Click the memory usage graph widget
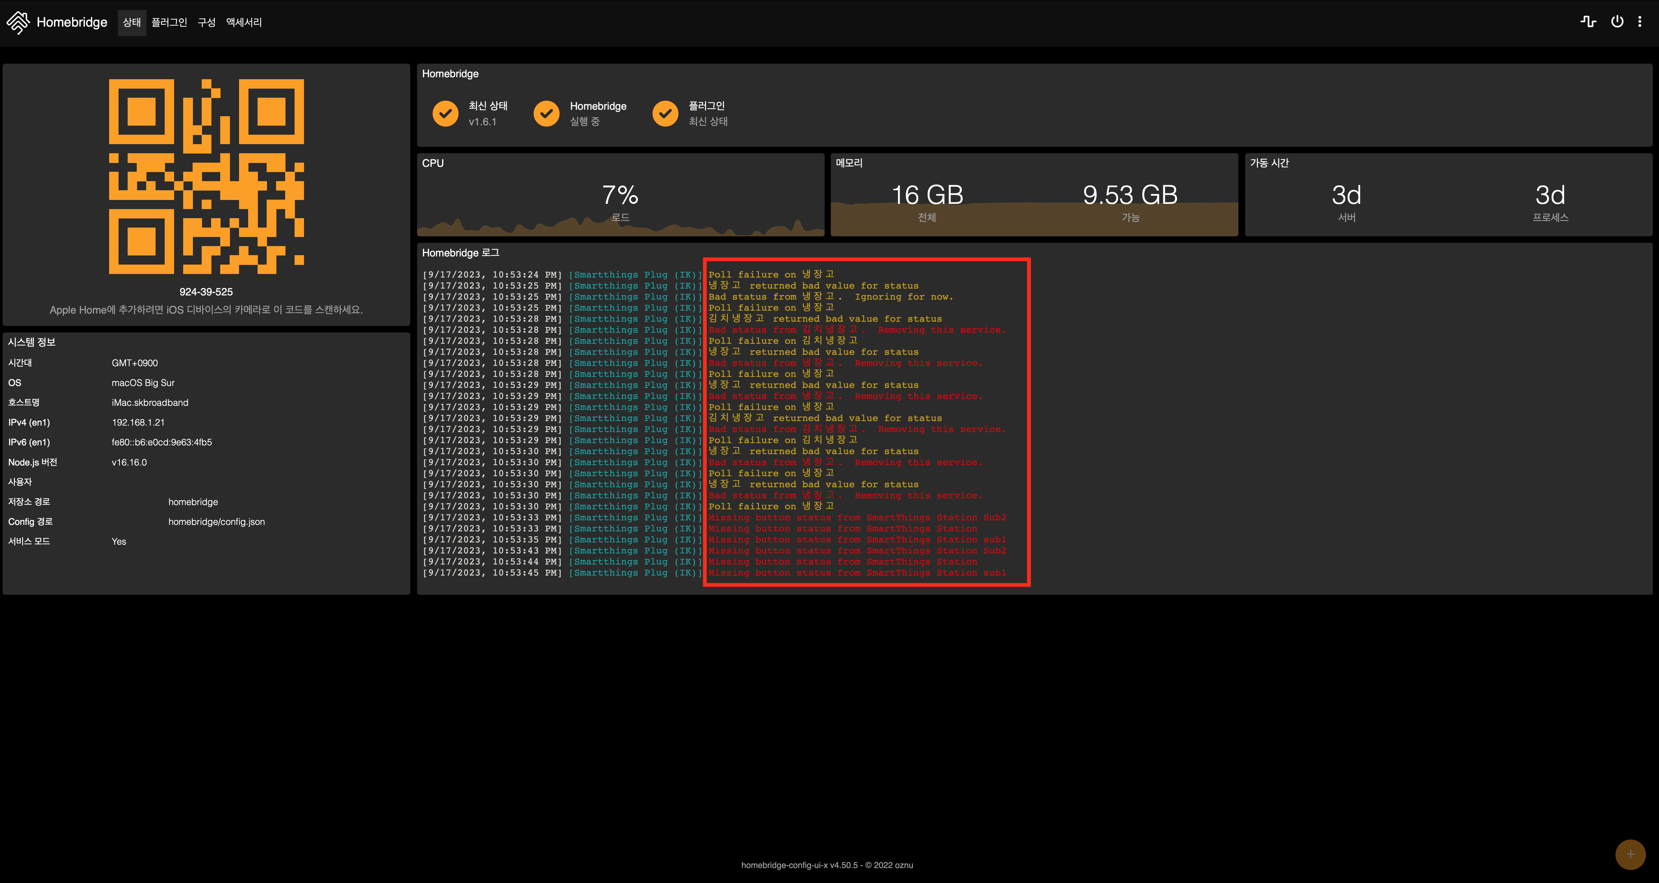This screenshot has height=883, width=1659. pyautogui.click(x=1034, y=195)
